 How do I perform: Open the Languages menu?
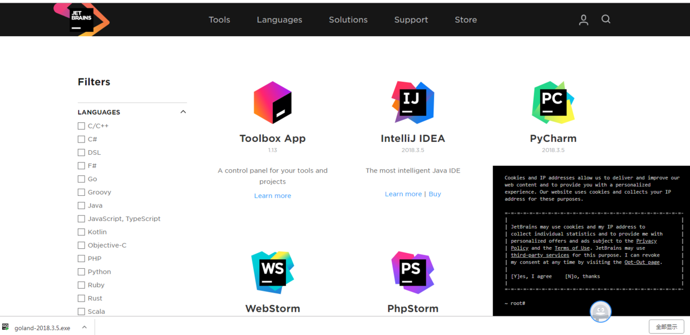(279, 19)
